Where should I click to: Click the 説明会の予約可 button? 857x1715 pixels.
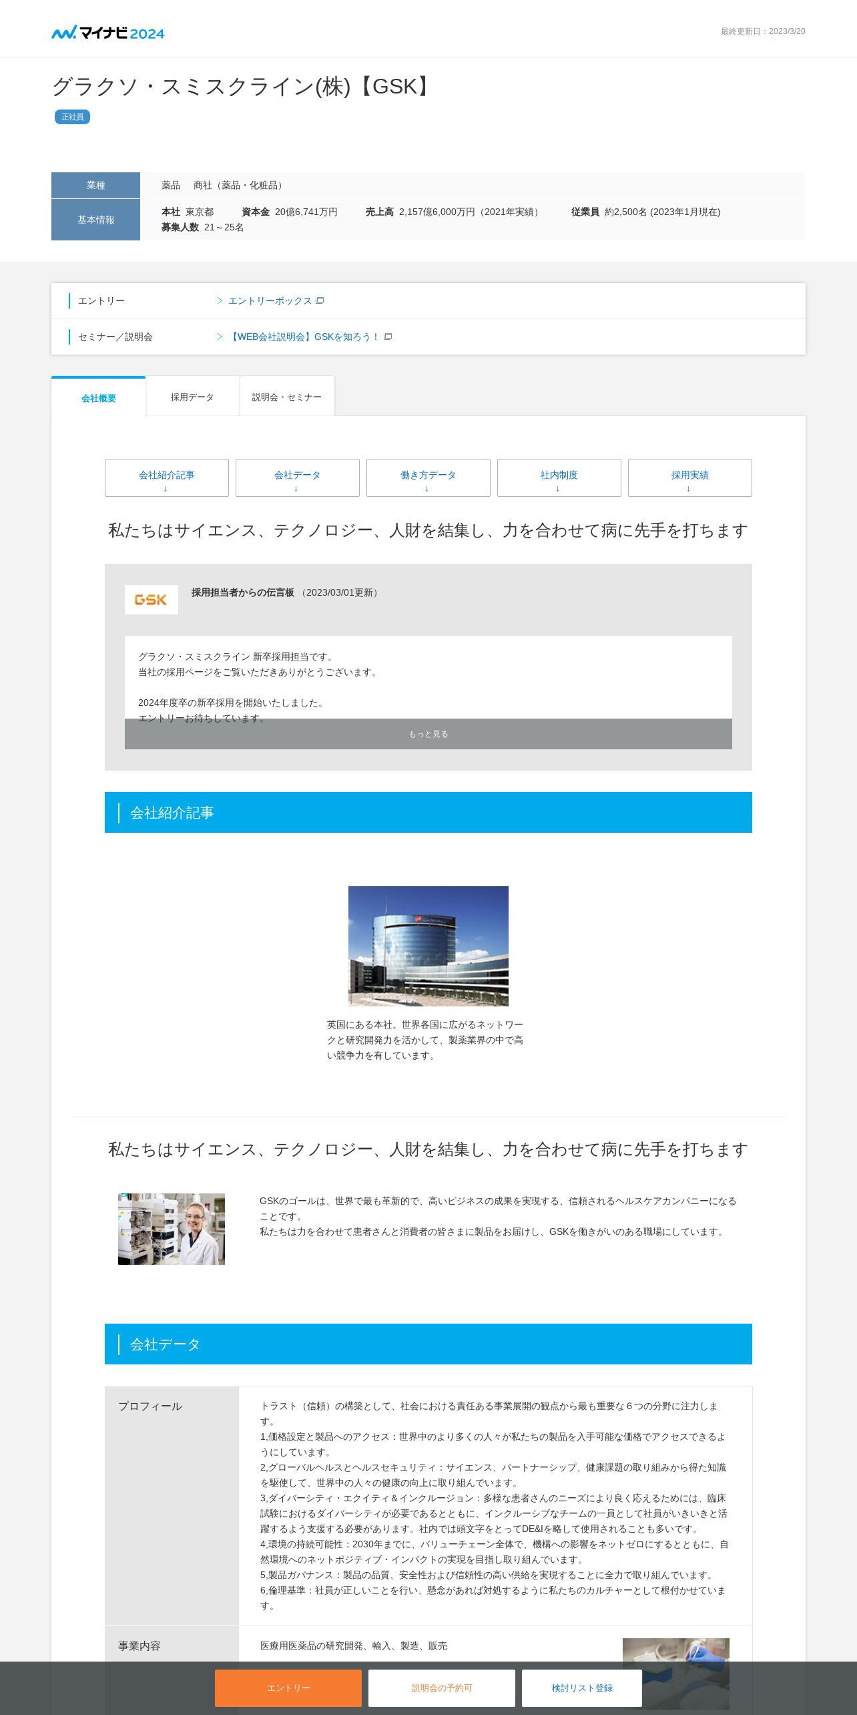point(442,1688)
